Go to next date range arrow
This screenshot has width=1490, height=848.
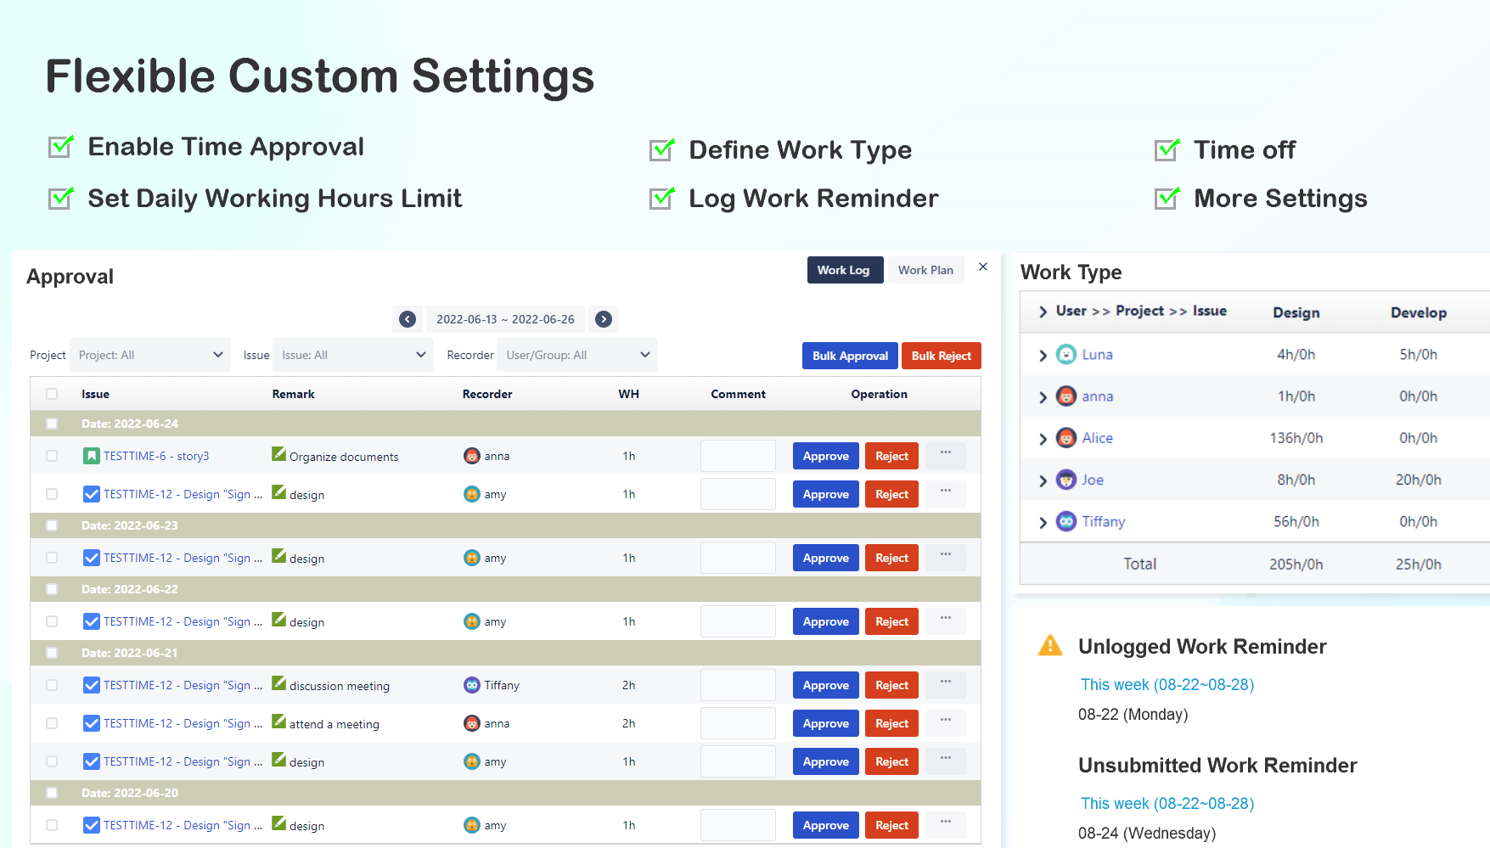604,319
